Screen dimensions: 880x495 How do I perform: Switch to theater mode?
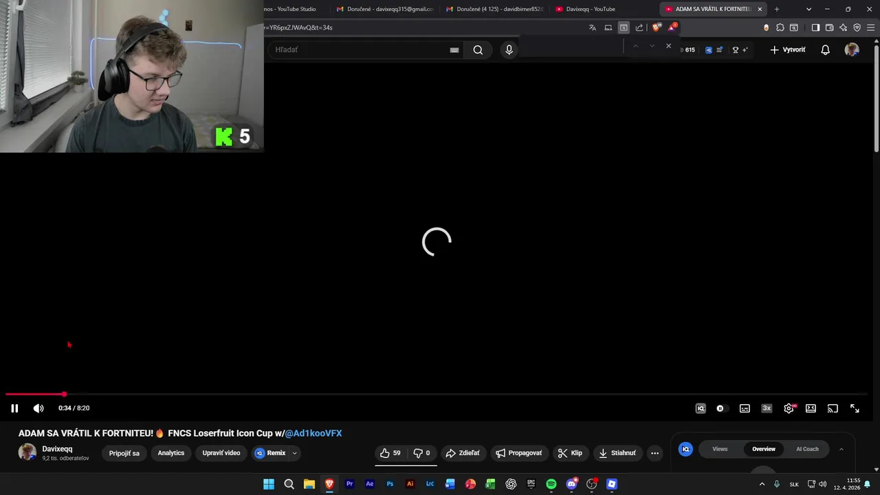point(811,408)
